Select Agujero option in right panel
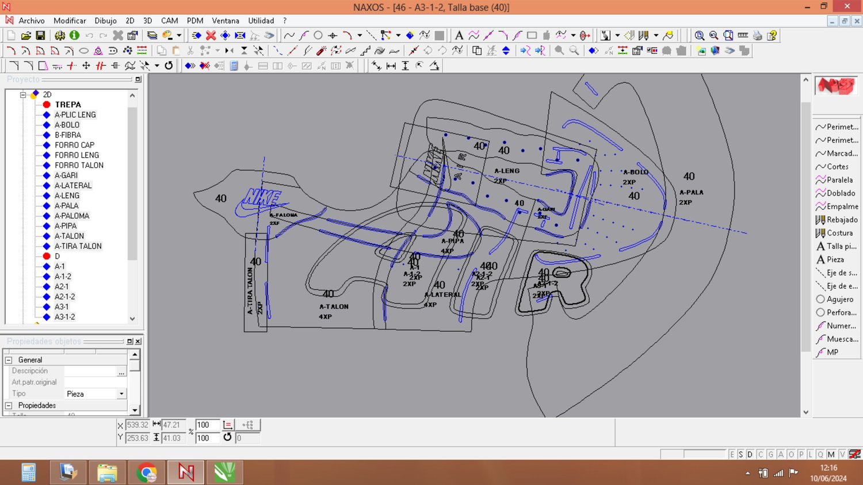 point(837,299)
